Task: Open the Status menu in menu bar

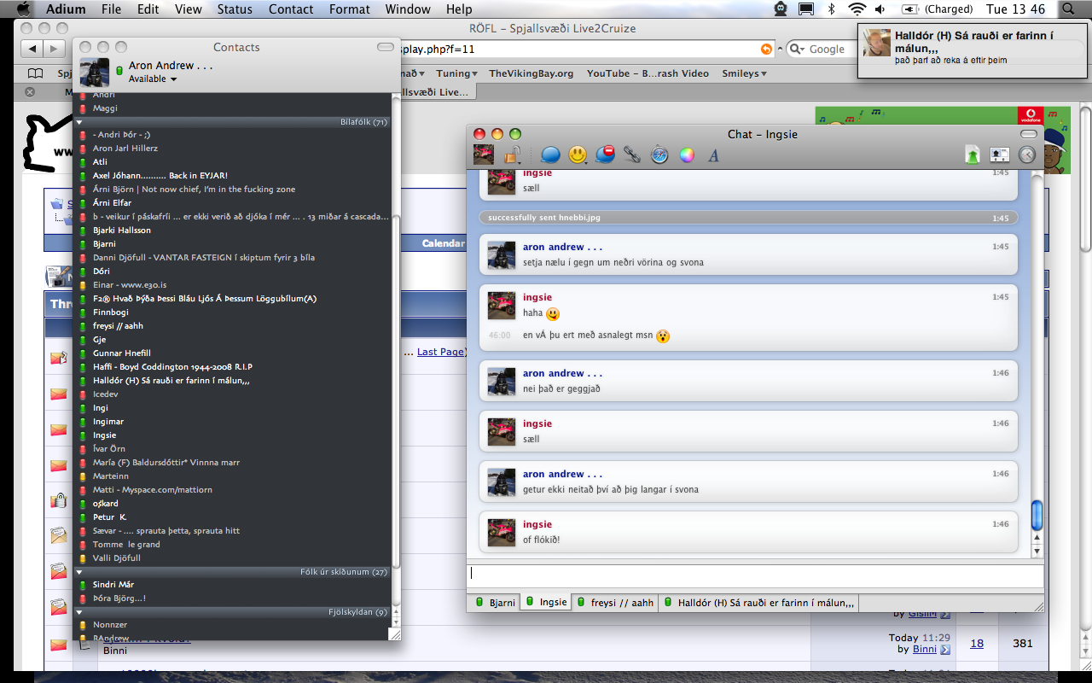Action: point(235,9)
